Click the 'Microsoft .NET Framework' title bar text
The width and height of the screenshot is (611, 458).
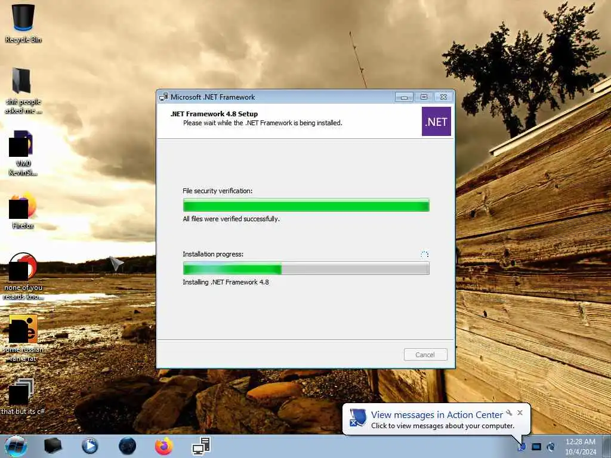pos(213,97)
